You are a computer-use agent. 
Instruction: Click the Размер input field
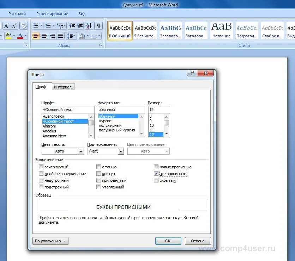(x=159, y=110)
